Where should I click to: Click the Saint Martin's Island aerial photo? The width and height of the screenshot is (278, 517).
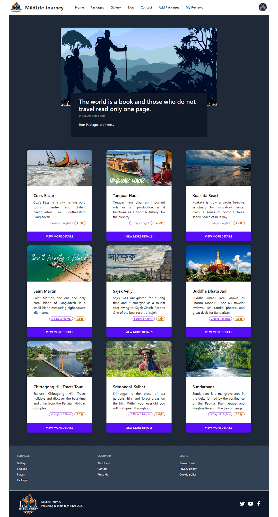coord(59,264)
